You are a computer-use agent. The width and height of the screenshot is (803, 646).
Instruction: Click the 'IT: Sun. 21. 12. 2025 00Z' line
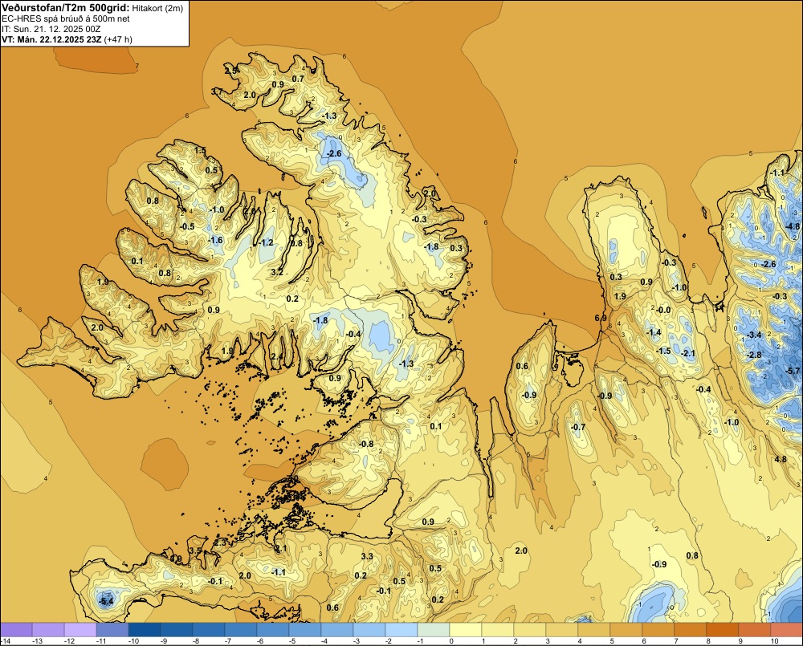(51, 29)
